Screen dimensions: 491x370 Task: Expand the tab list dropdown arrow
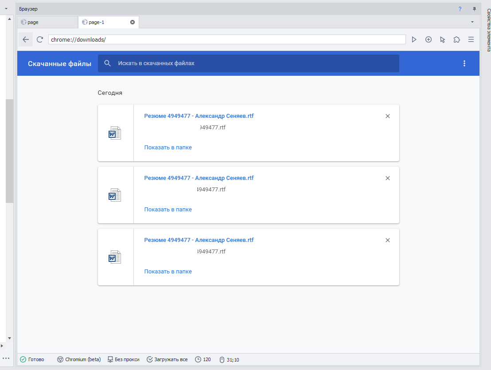[x=472, y=22]
